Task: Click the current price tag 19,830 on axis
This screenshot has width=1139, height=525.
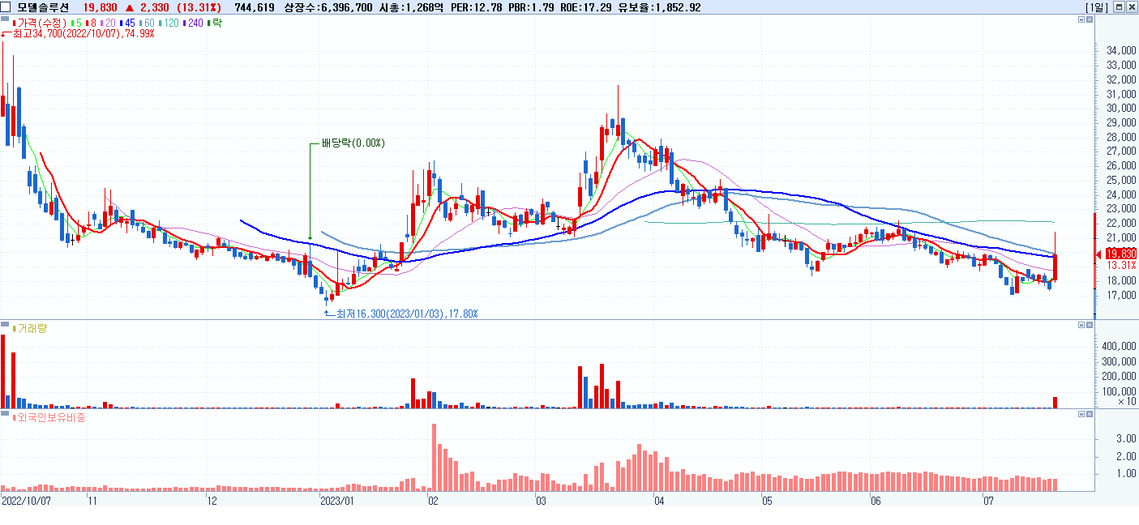Action: coord(1121,254)
